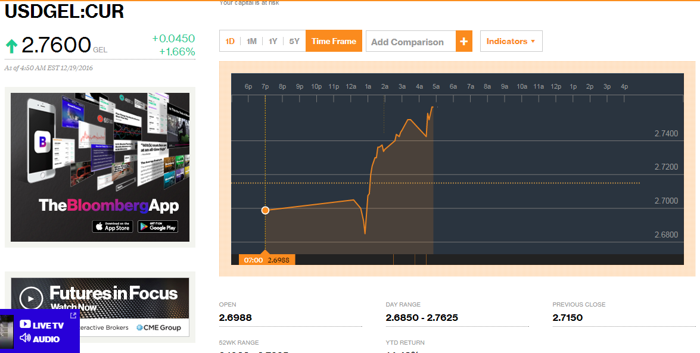
Task: Click the Time Frame button
Action: click(334, 42)
